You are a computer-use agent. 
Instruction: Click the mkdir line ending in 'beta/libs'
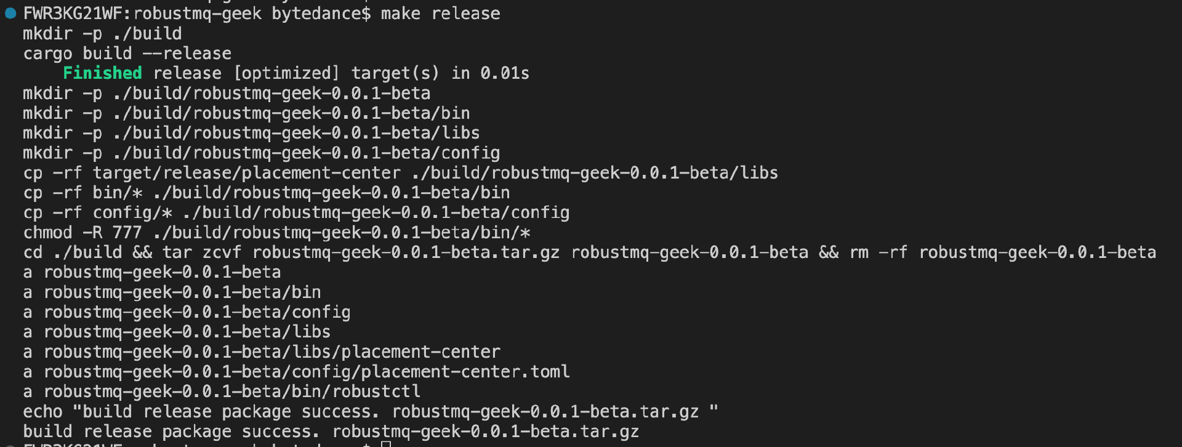[x=251, y=133]
